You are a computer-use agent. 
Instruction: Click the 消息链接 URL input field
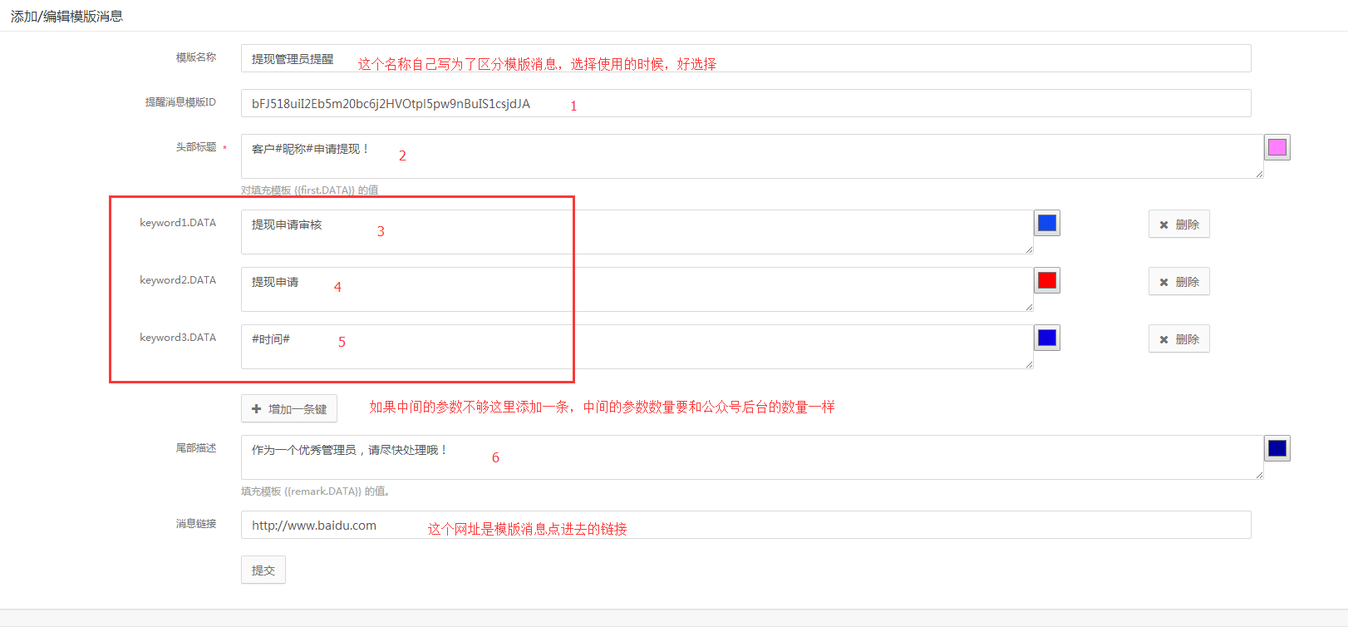click(x=745, y=525)
